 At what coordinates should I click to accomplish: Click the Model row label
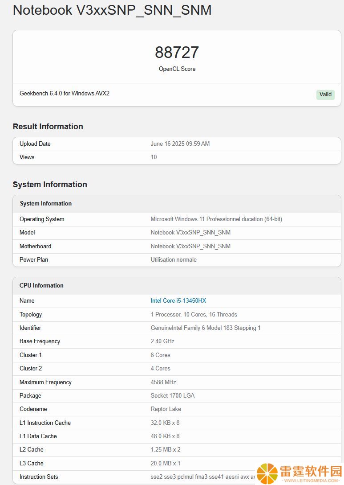click(27, 233)
